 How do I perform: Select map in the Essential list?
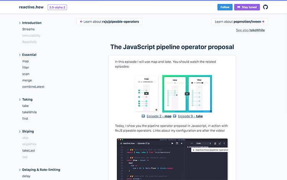(25, 61)
